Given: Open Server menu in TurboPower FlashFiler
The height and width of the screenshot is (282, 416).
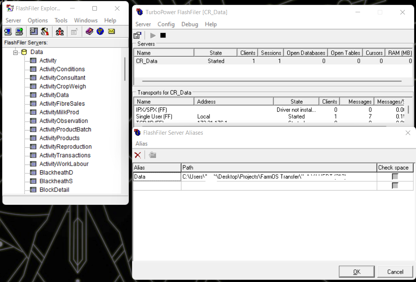Looking at the screenshot, I should (x=143, y=24).
